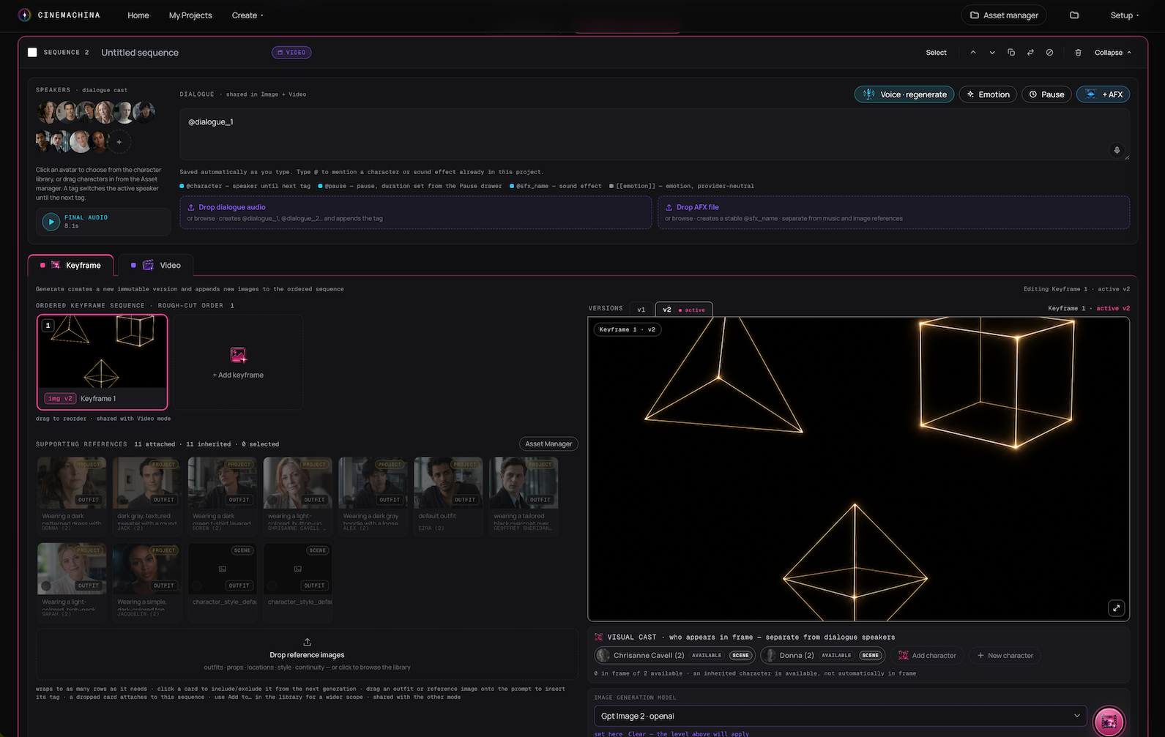Duplicate sequence using the copy icon
The image size is (1165, 737).
tap(1011, 53)
